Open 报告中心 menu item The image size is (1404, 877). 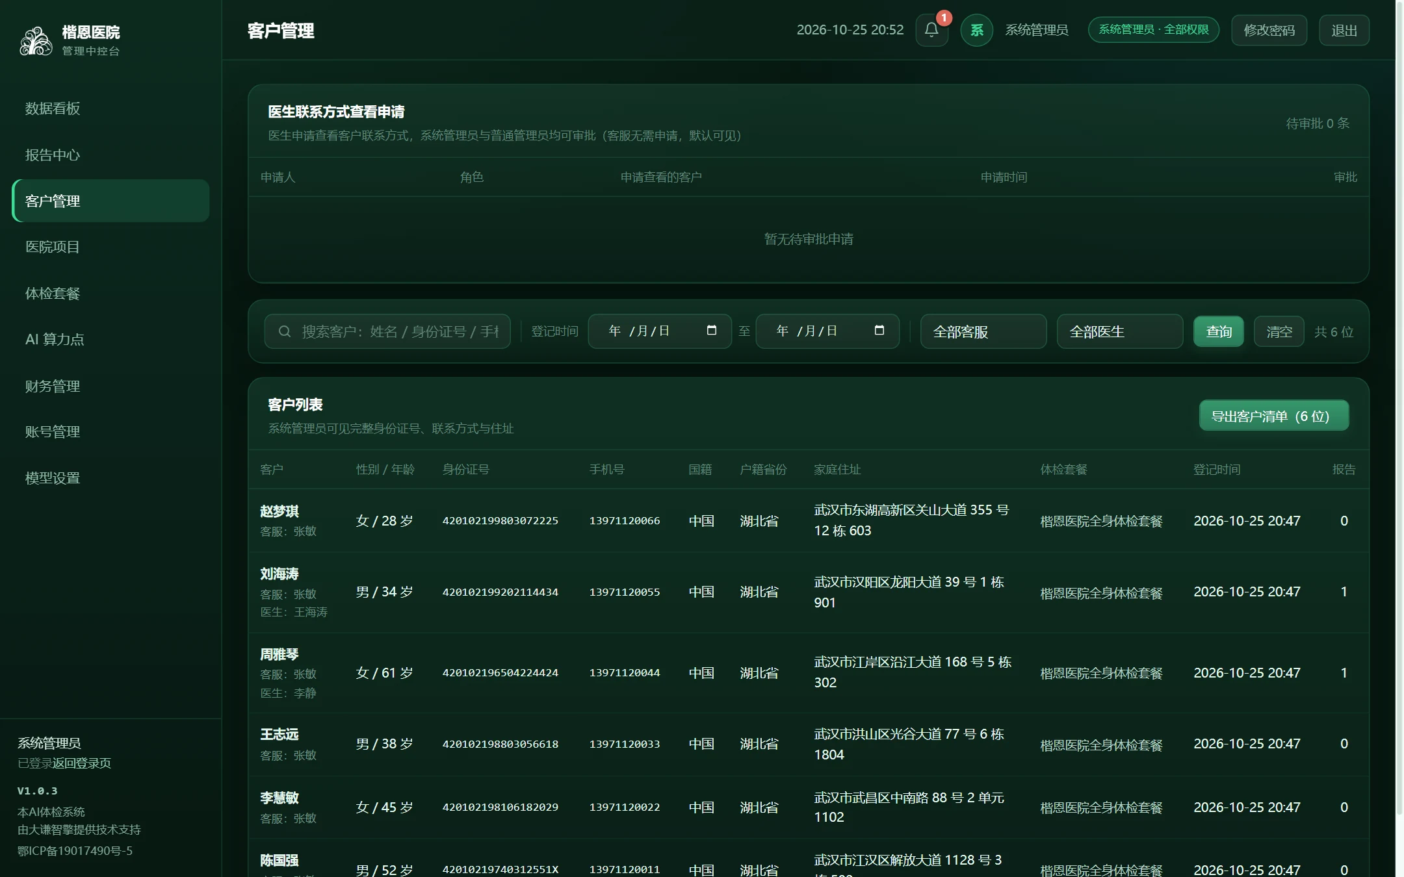click(x=110, y=155)
